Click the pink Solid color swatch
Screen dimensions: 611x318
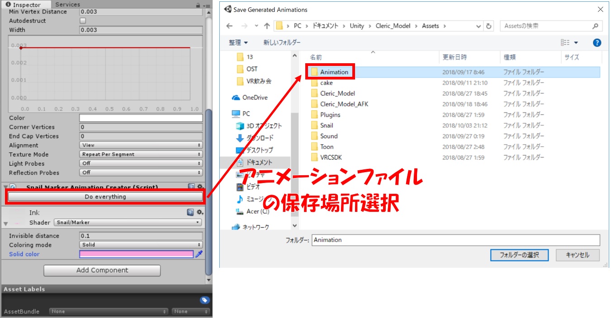136,254
